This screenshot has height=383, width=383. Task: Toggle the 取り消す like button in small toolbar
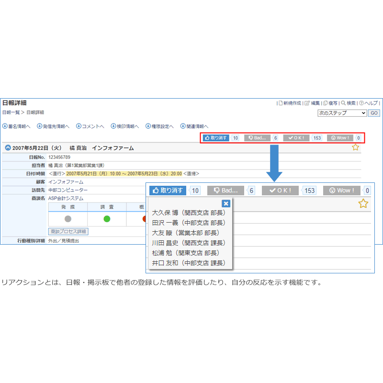pos(215,138)
